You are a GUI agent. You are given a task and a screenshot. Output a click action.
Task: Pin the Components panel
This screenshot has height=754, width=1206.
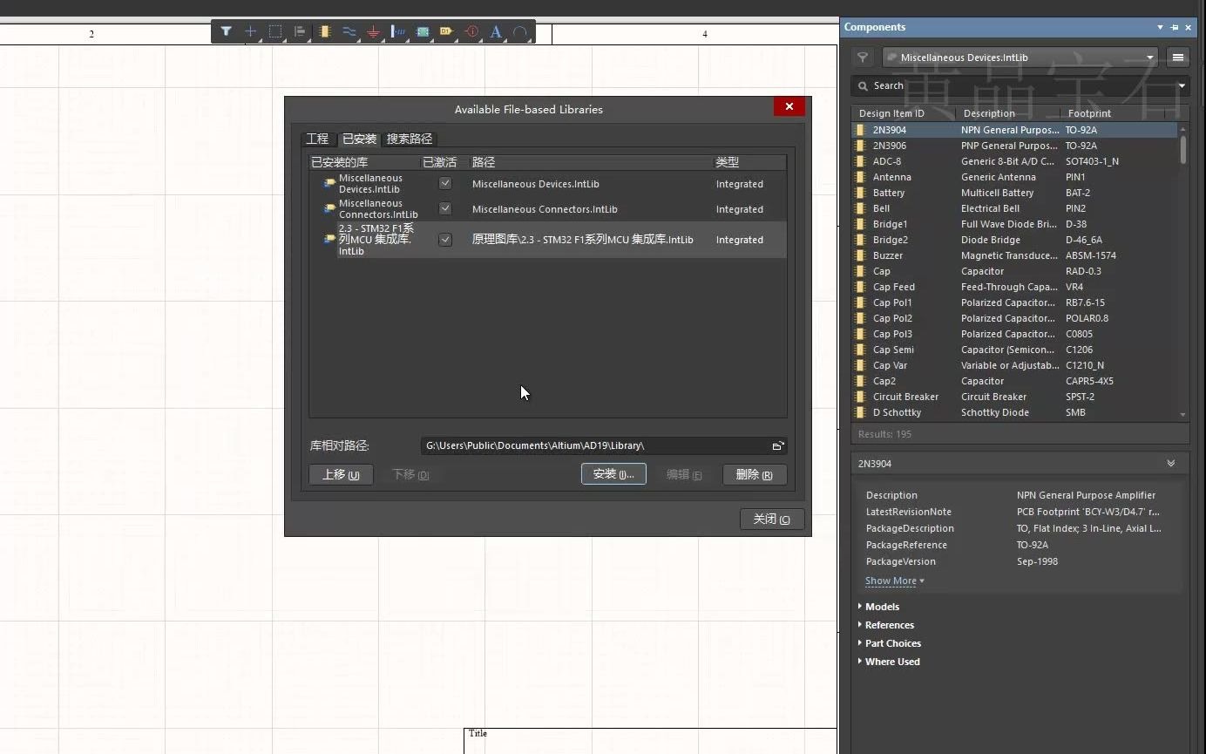click(1174, 27)
